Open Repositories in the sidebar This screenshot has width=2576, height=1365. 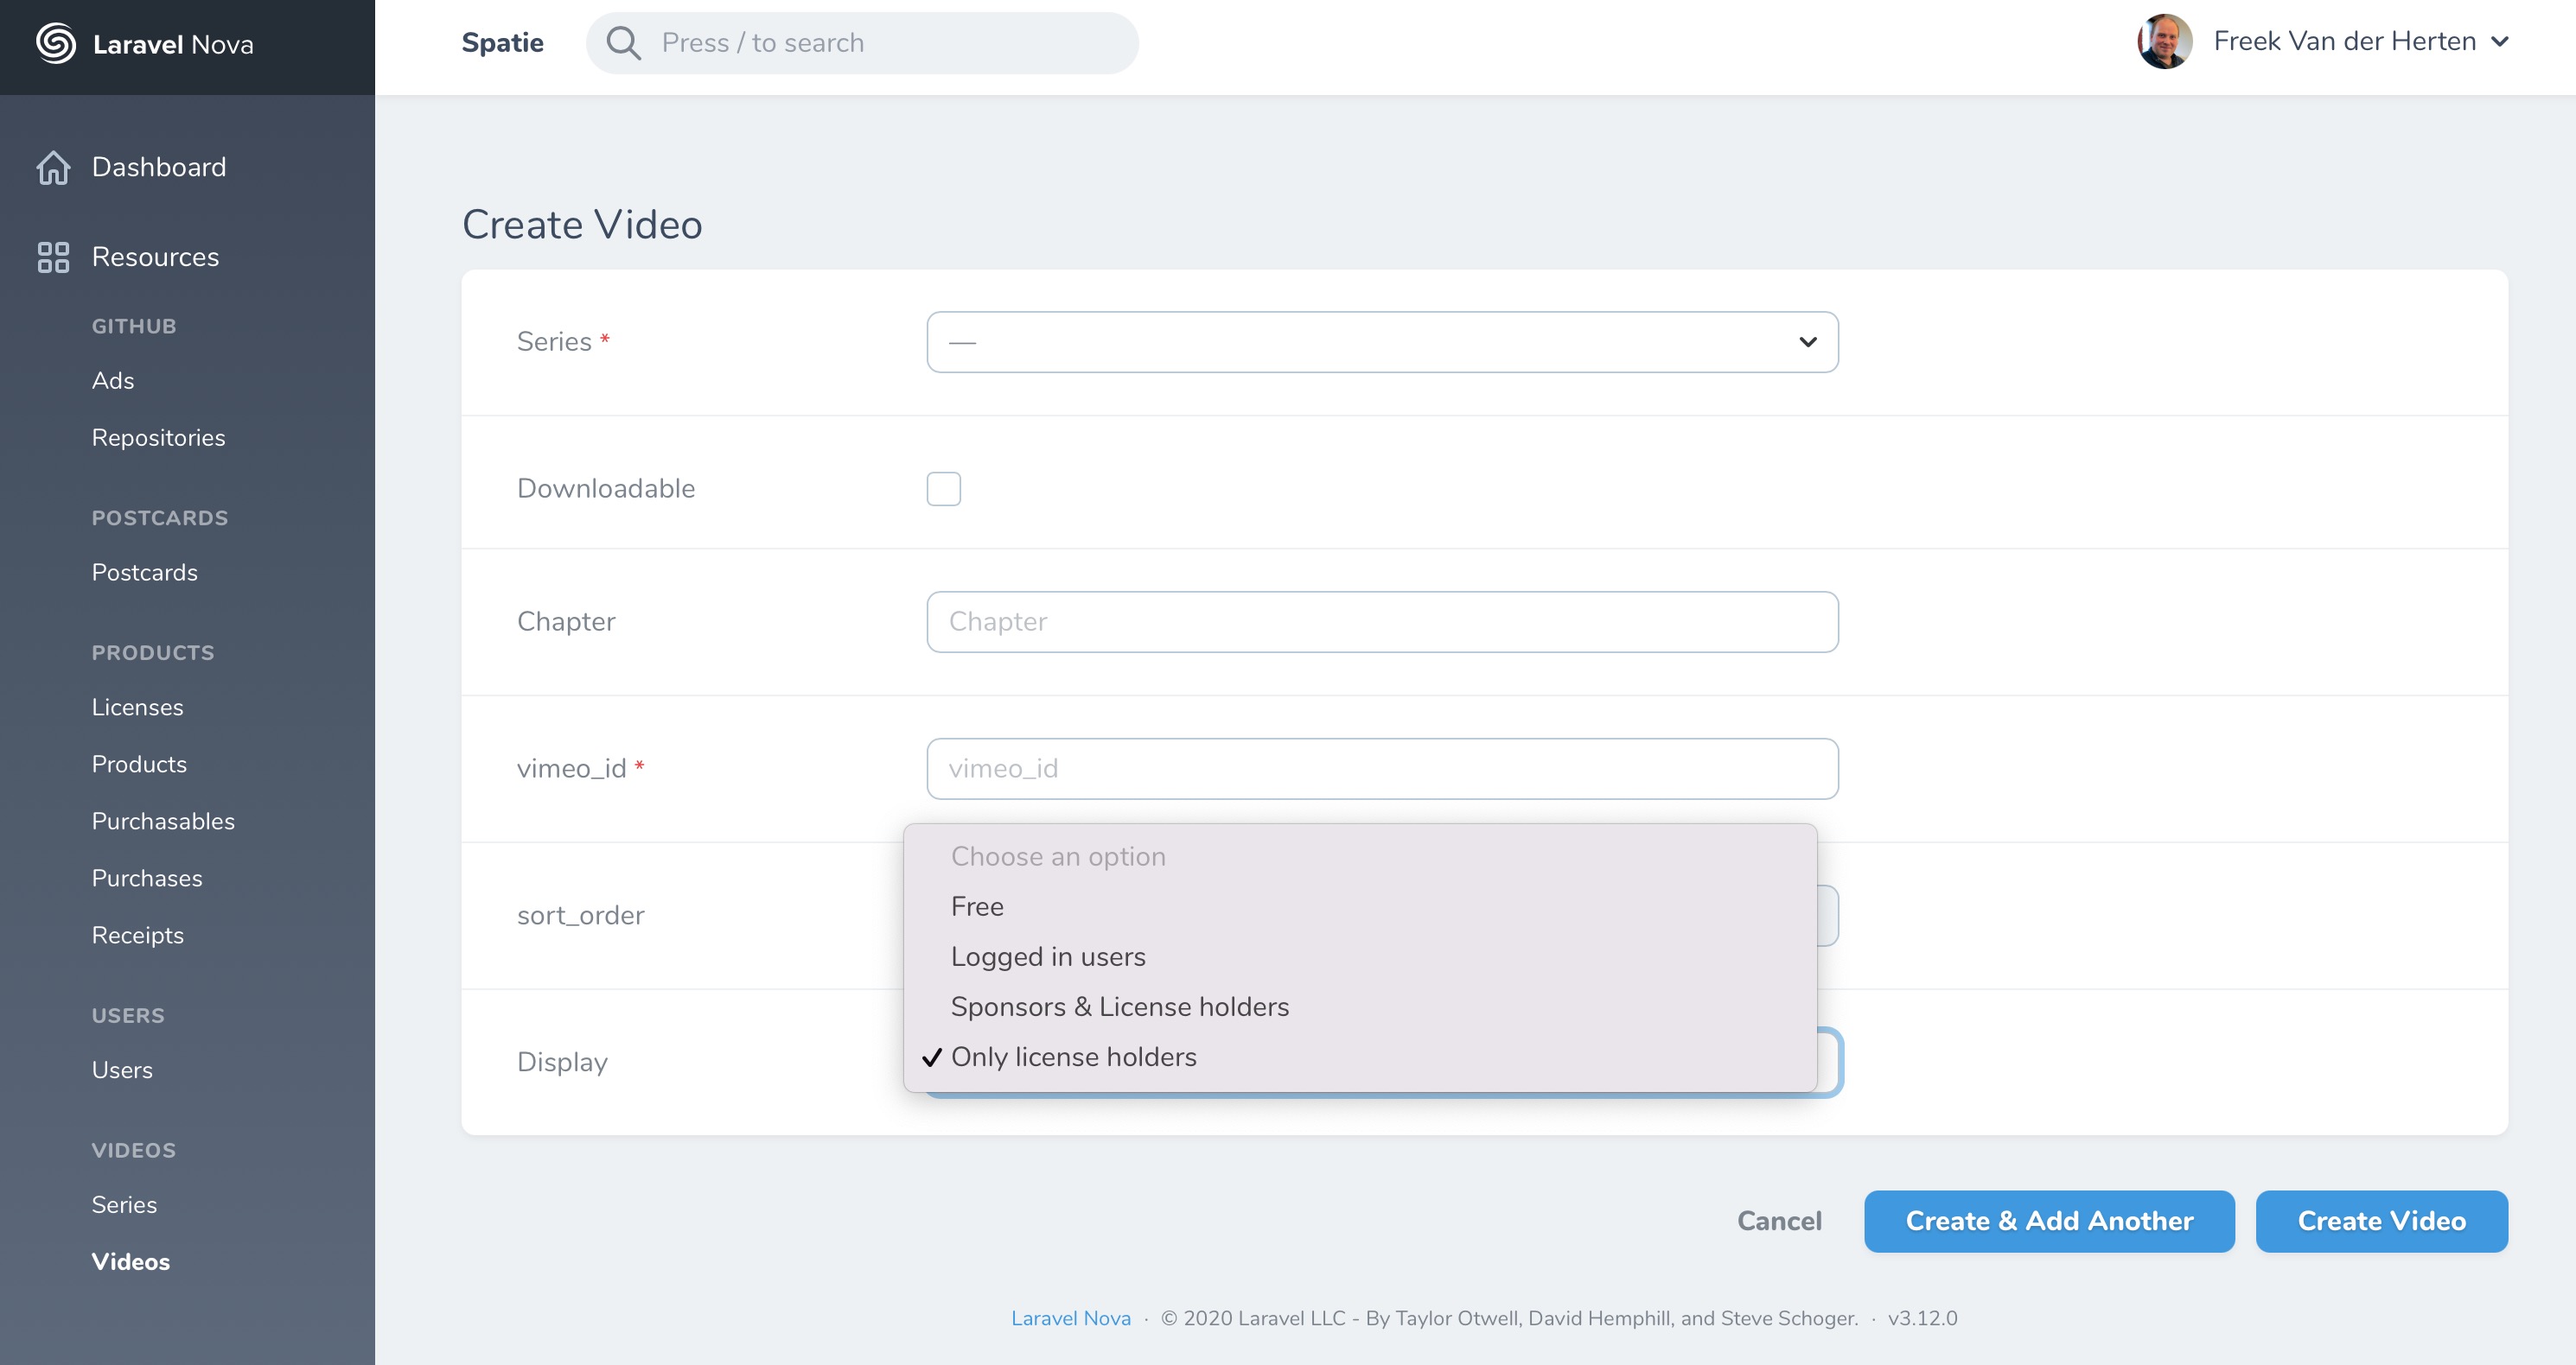pyautogui.click(x=158, y=438)
